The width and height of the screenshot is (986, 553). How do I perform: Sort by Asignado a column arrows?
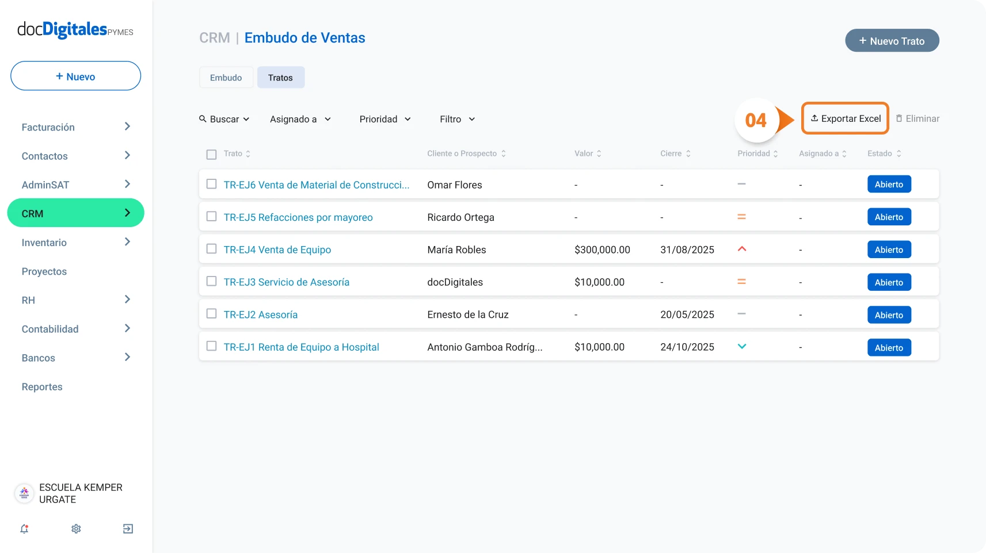click(844, 154)
